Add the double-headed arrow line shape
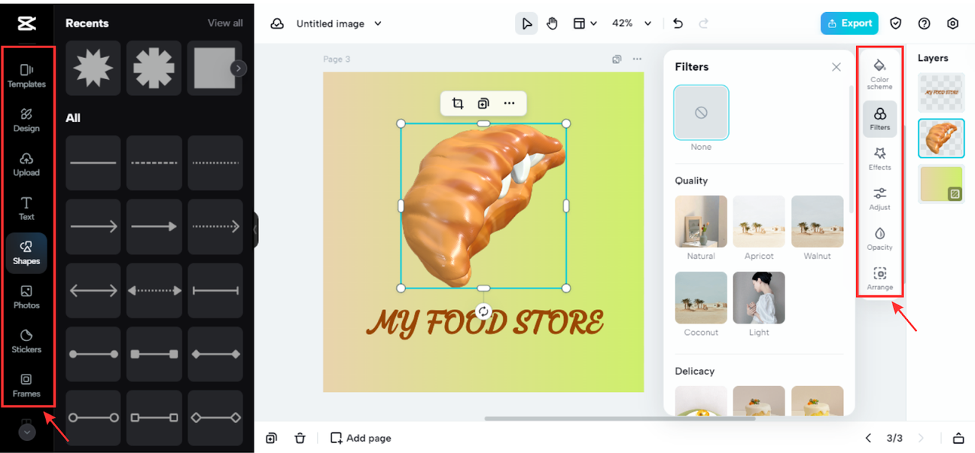Viewport: 975px width, 453px height. pyautogui.click(x=93, y=291)
